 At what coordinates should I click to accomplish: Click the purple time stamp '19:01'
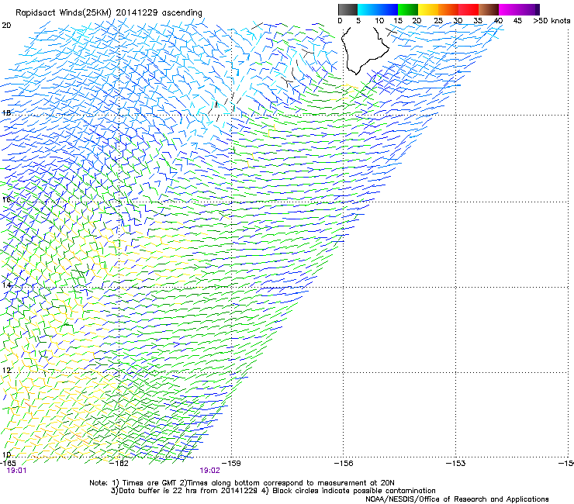[x=17, y=471]
